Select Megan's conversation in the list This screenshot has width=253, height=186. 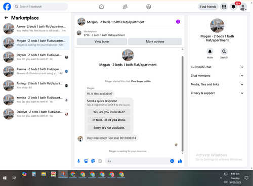click(x=35, y=43)
